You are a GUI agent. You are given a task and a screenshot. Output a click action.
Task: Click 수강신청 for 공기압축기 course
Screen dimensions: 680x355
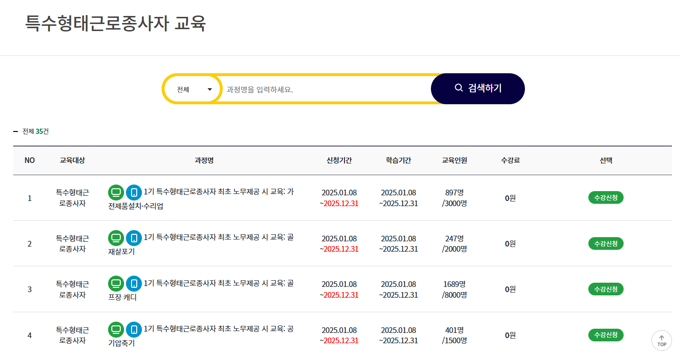point(606,335)
